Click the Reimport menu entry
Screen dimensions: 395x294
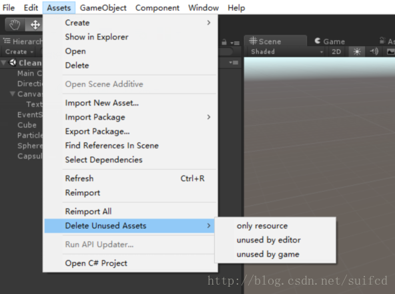(130, 192)
